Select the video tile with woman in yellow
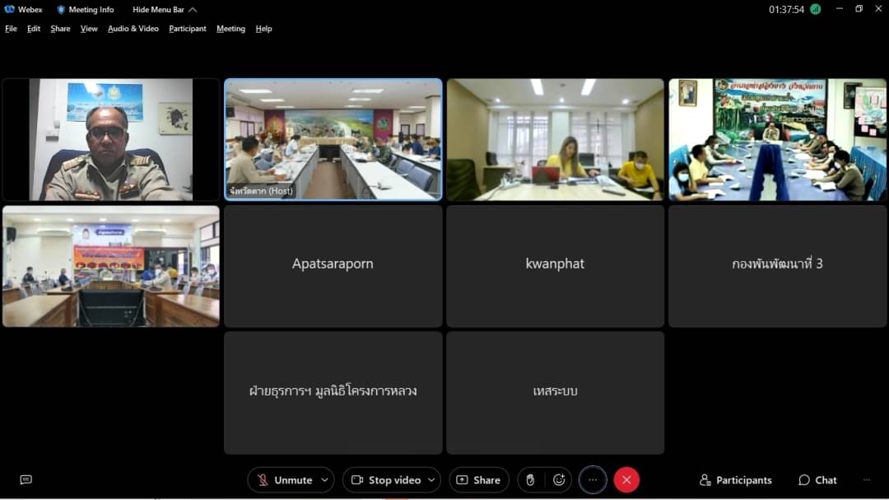 [x=555, y=139]
